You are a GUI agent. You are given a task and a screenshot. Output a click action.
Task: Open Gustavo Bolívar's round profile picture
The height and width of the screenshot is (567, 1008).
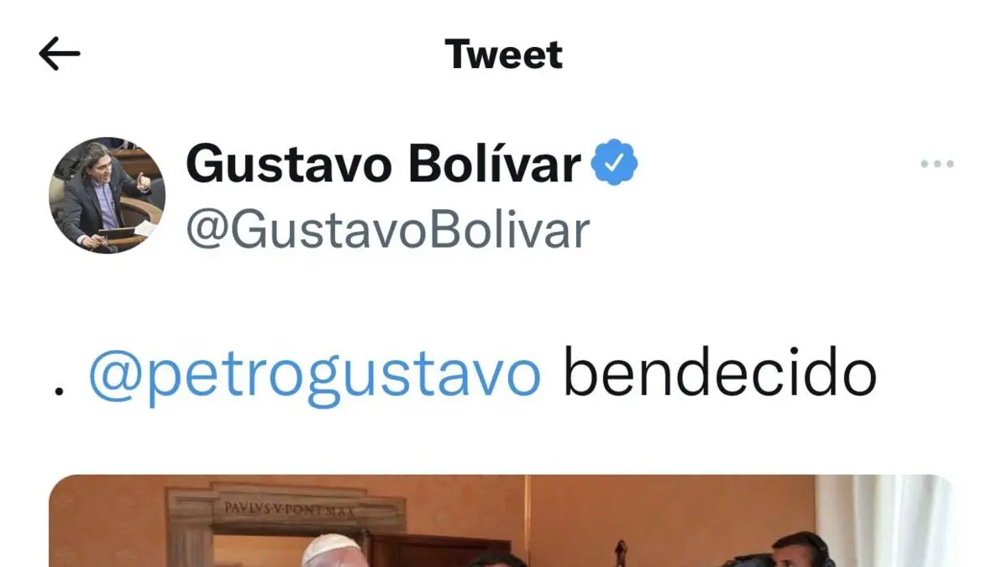click(x=107, y=195)
